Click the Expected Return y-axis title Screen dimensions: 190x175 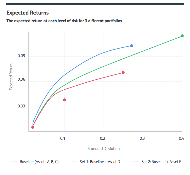(x=11, y=77)
